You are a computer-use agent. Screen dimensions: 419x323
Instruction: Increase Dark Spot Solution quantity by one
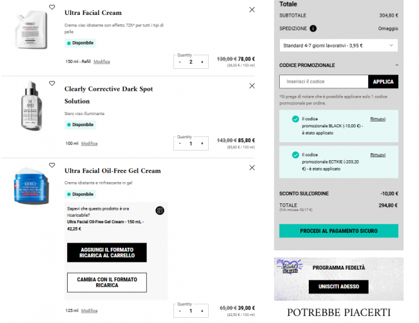pyautogui.click(x=202, y=143)
